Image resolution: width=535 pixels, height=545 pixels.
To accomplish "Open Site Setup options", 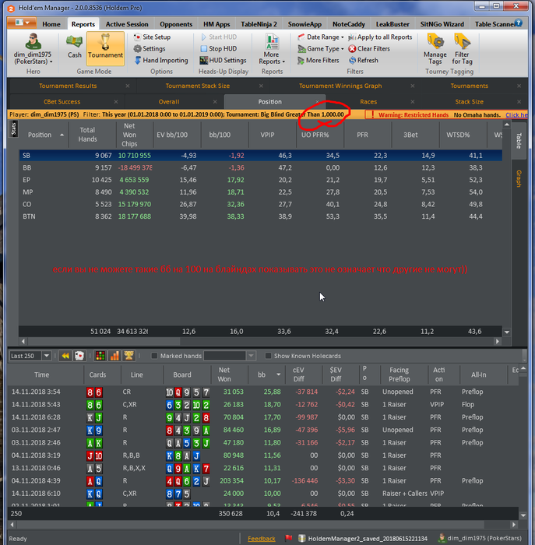I will 153,37.
